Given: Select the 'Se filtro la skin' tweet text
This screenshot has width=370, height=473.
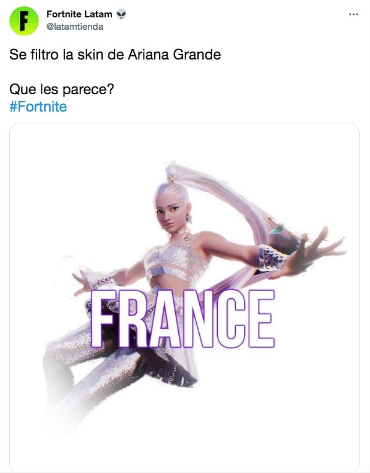Looking at the screenshot, I should point(115,55).
